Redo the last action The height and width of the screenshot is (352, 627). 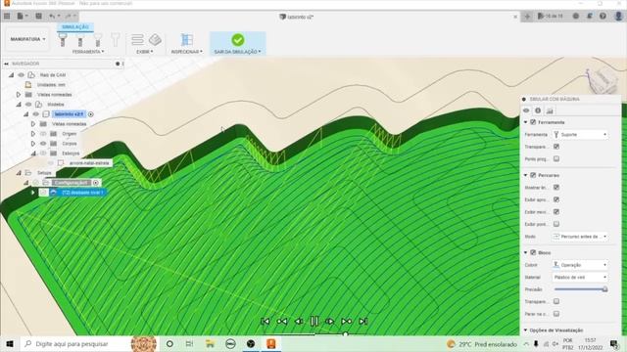point(70,16)
